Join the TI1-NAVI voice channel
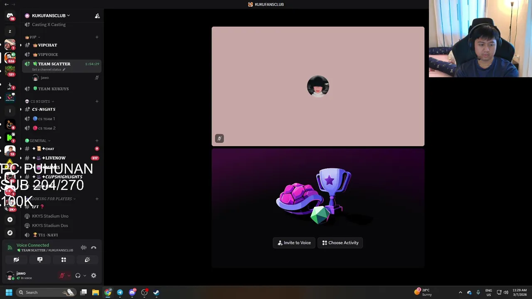The width and height of the screenshot is (532, 299). [62, 235]
